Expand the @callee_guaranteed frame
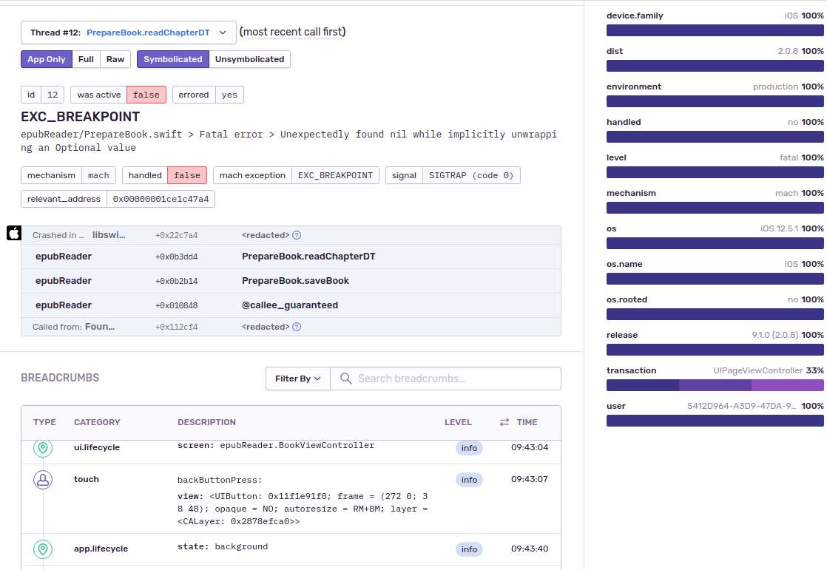Screen dimensions: 827x570 [x=291, y=305]
